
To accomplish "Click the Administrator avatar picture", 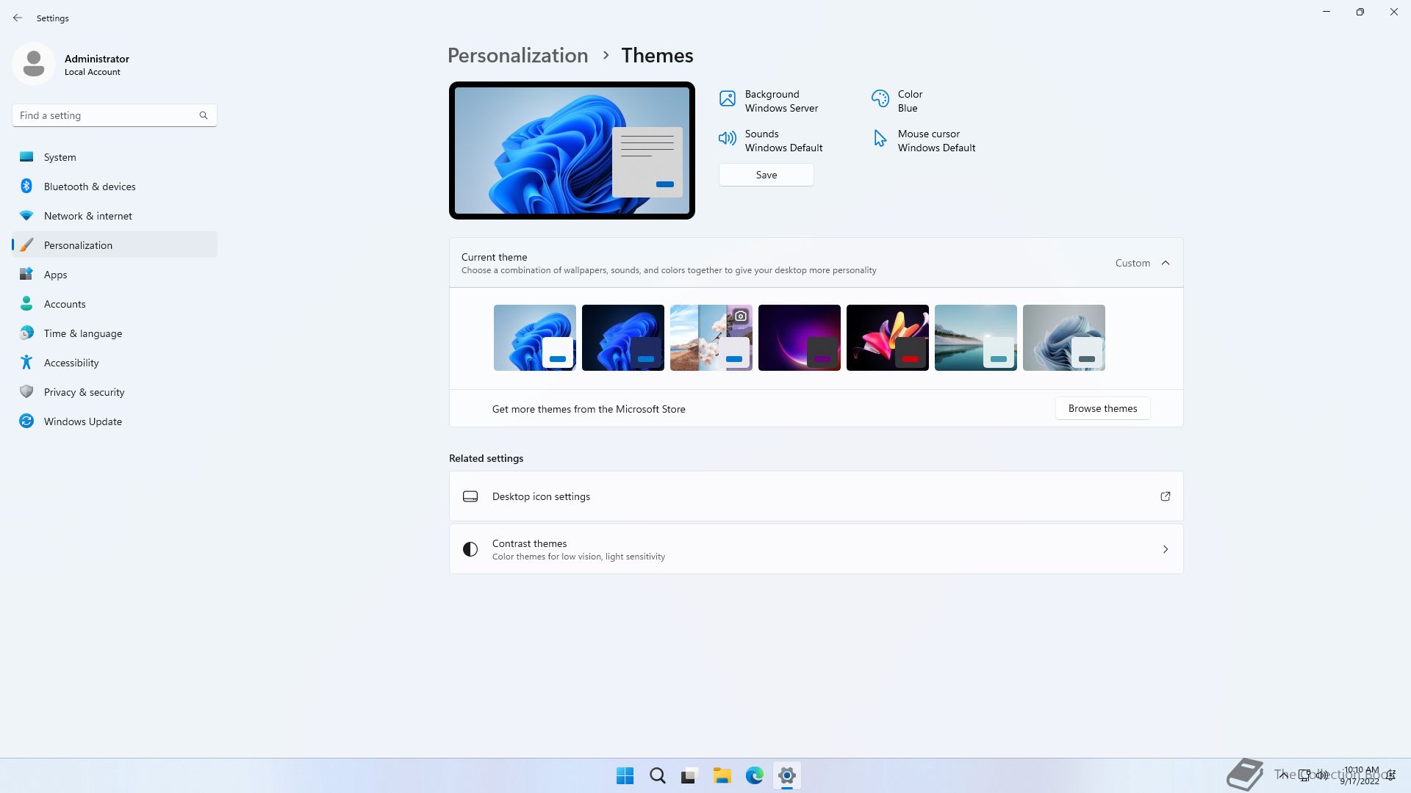I will [34, 64].
